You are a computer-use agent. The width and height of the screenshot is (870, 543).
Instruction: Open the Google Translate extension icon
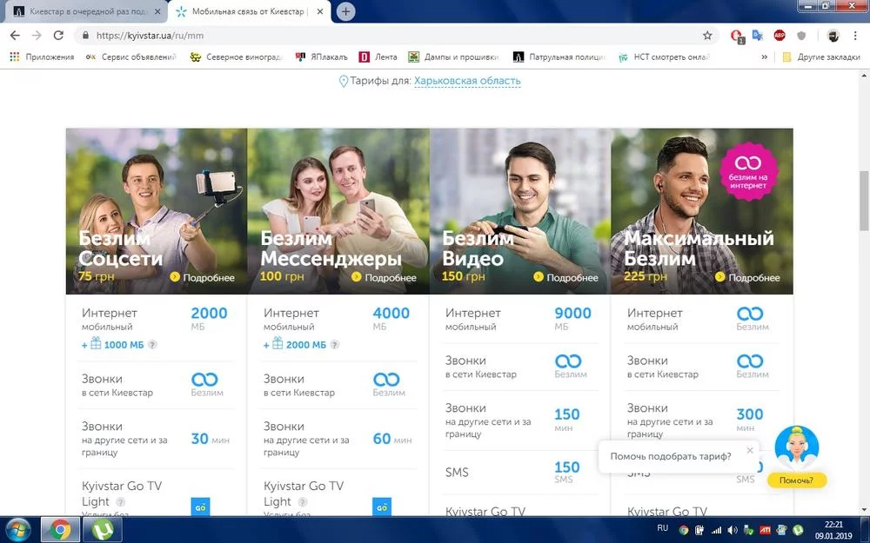tap(758, 36)
